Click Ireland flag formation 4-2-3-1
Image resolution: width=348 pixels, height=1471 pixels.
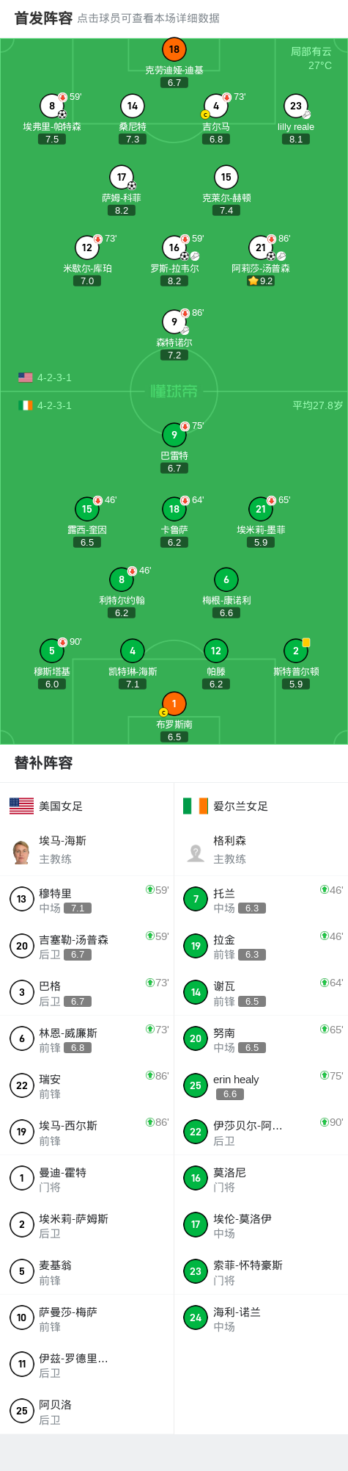[45, 405]
